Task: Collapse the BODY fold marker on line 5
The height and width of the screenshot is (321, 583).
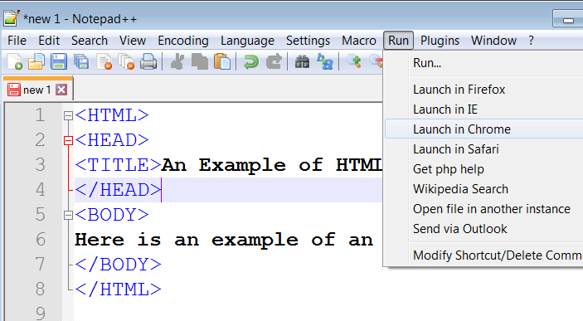Action: click(x=68, y=215)
